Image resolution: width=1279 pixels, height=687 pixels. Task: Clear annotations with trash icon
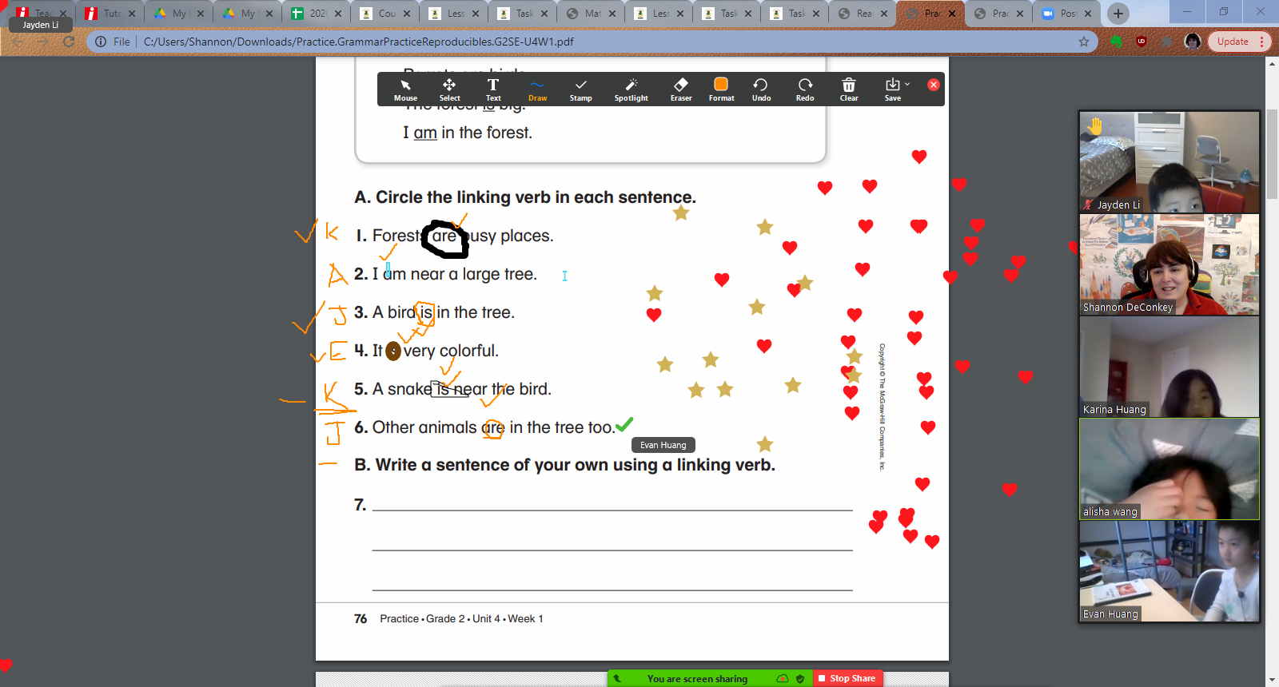[x=849, y=89]
